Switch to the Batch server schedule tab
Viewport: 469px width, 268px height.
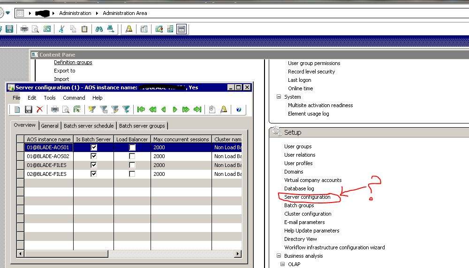pos(89,126)
